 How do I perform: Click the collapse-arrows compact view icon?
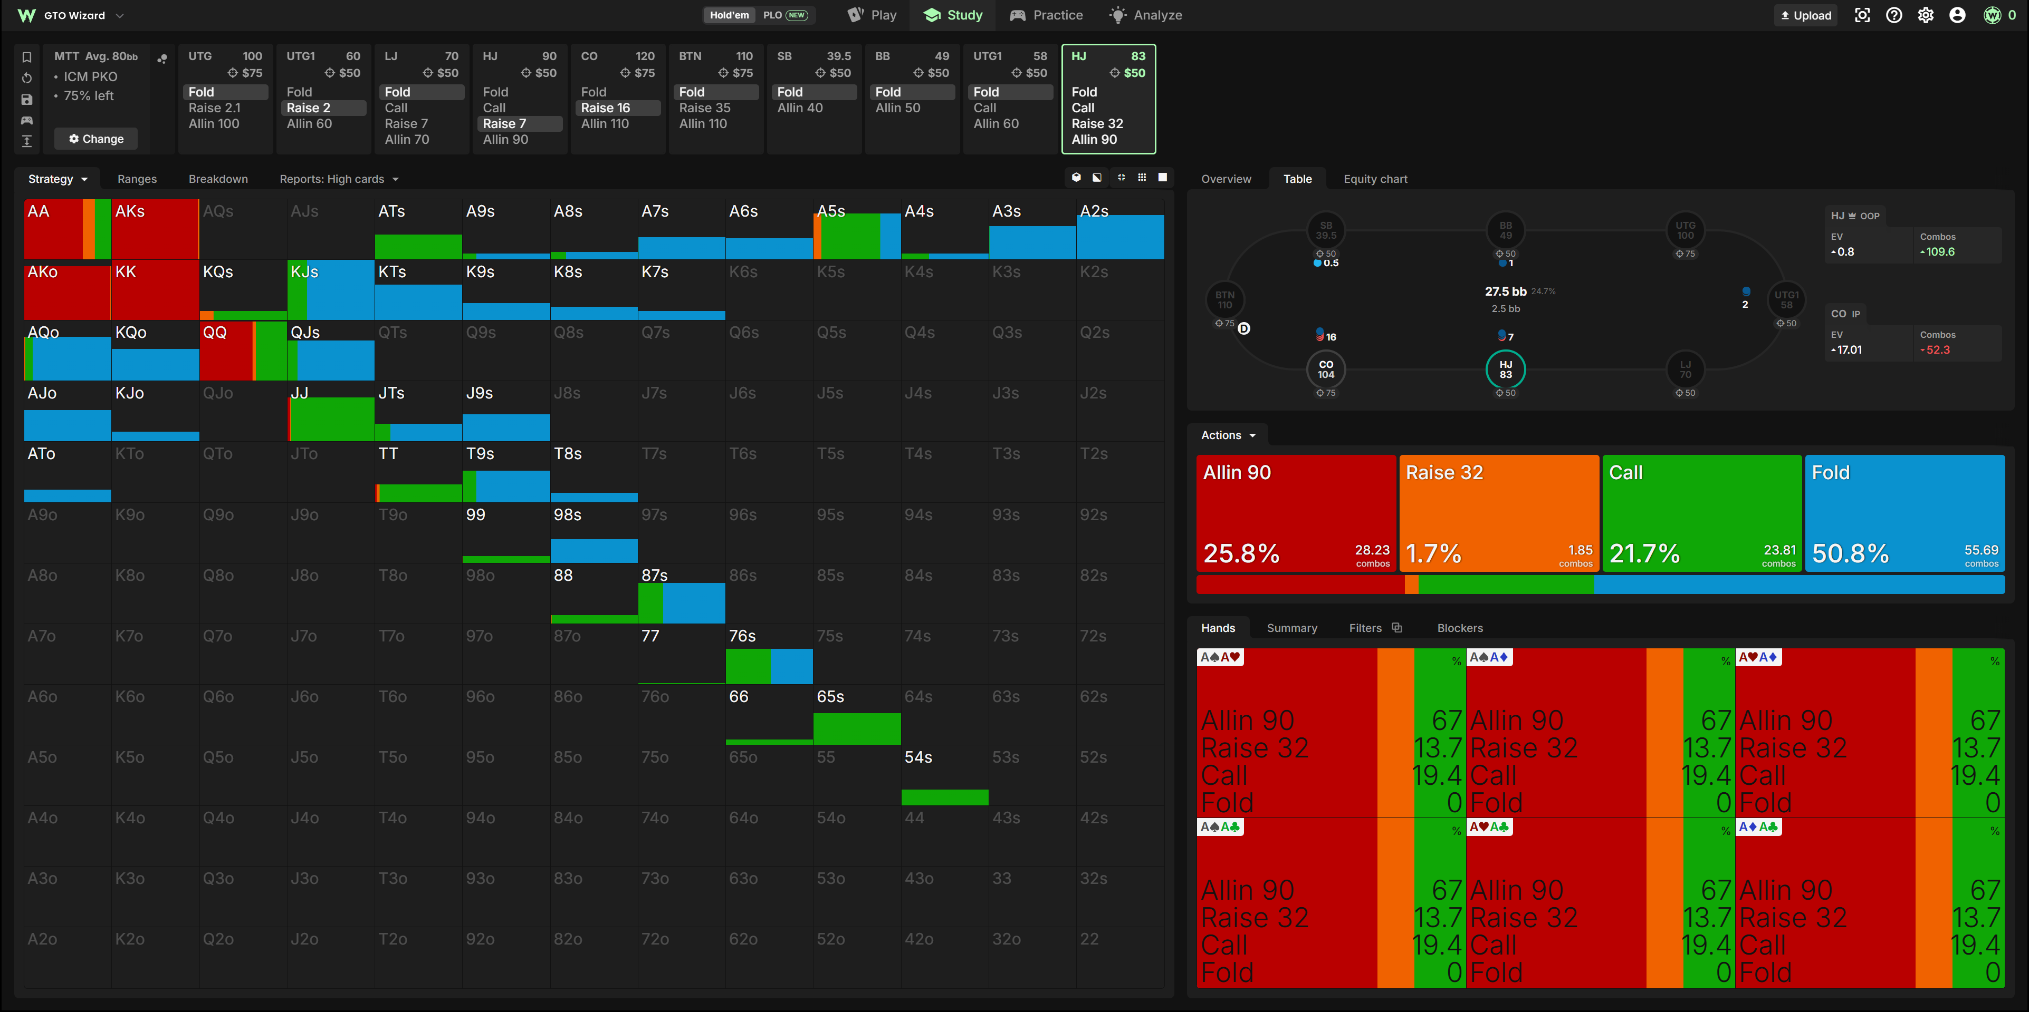coord(1121,178)
